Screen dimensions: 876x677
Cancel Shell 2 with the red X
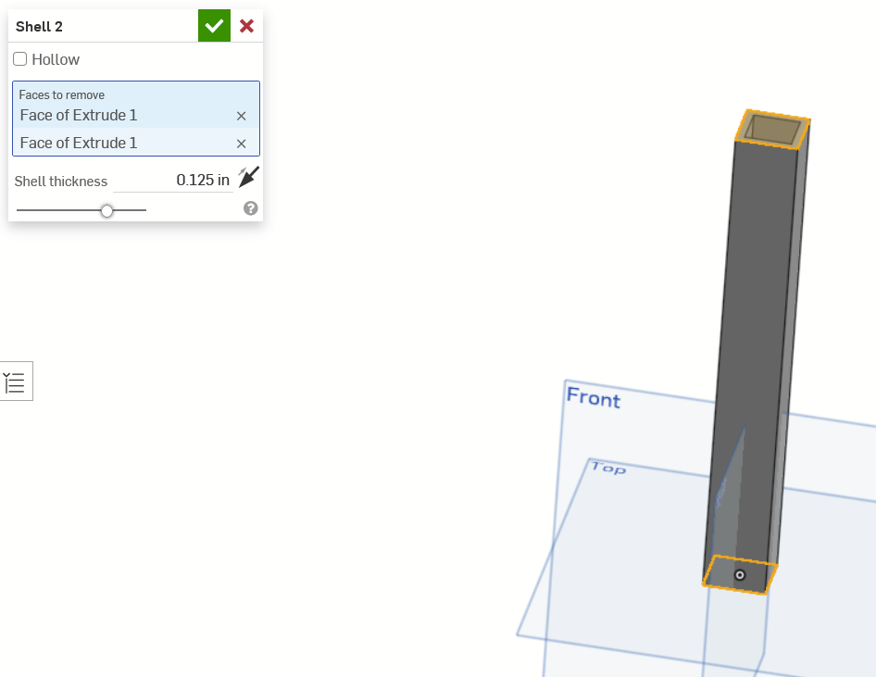[x=247, y=26]
